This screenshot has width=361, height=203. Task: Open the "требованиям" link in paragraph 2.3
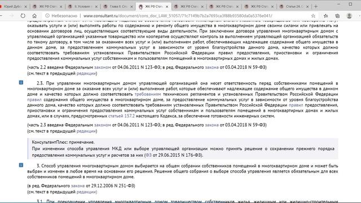tap(148, 94)
